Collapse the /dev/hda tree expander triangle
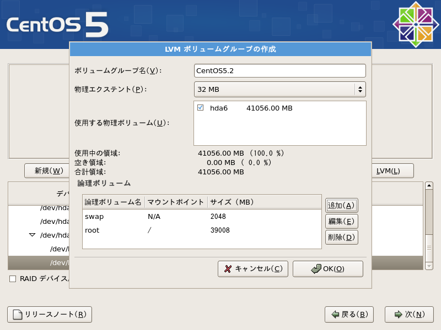Screen dimensions: 441x330 tap(33, 235)
